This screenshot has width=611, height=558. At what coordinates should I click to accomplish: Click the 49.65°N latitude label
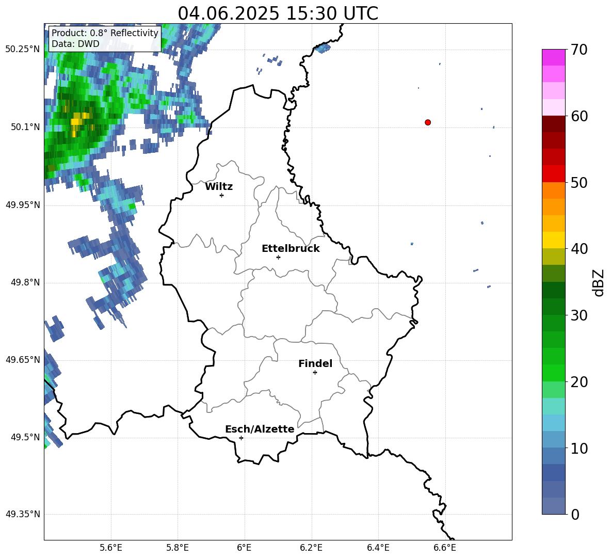coord(23,360)
